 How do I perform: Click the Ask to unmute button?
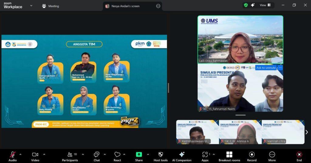point(266,68)
